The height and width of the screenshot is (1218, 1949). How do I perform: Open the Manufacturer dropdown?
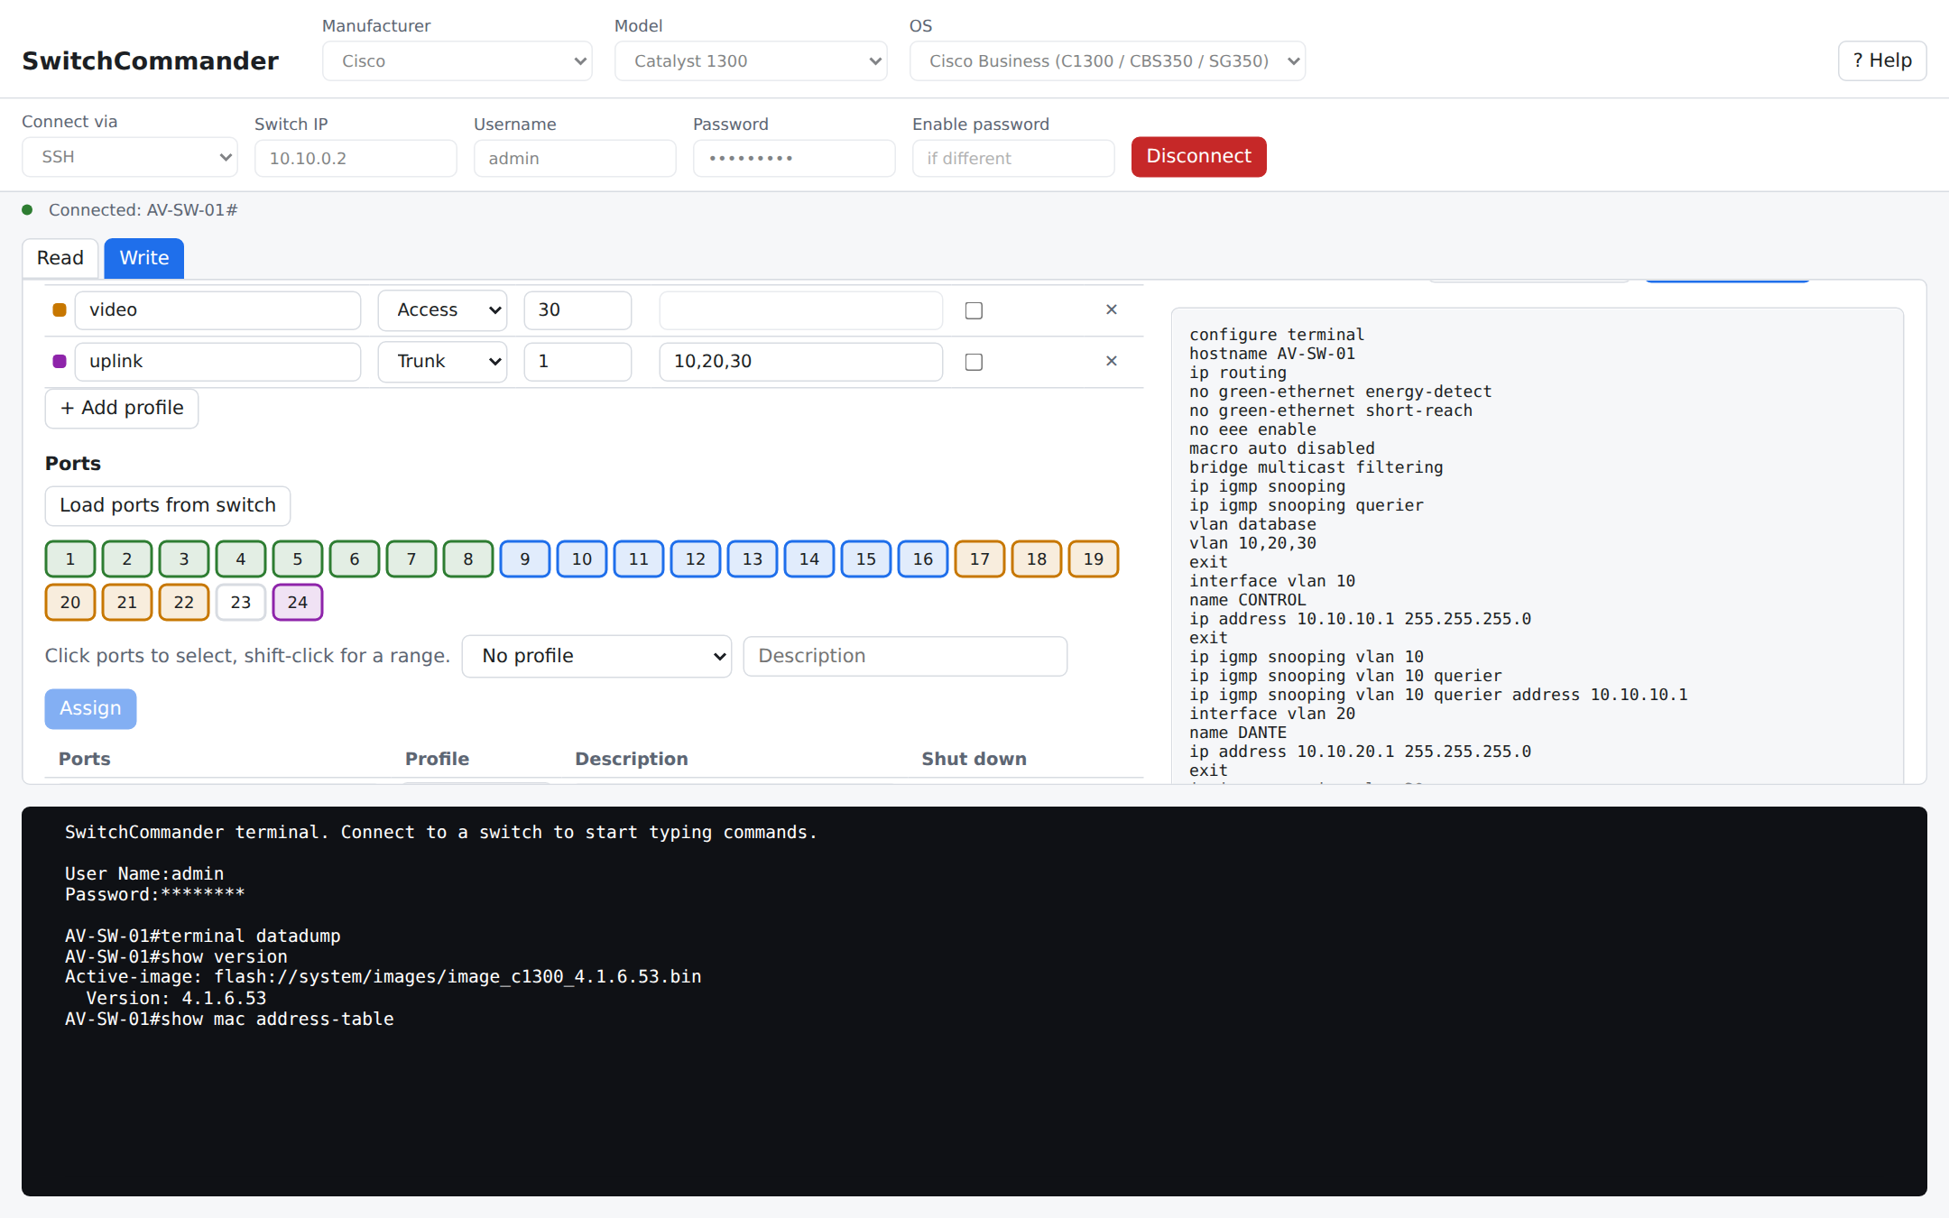457,60
